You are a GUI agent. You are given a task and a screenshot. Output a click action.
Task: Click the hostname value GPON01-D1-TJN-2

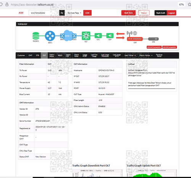pyautogui.click(x=106, y=70)
